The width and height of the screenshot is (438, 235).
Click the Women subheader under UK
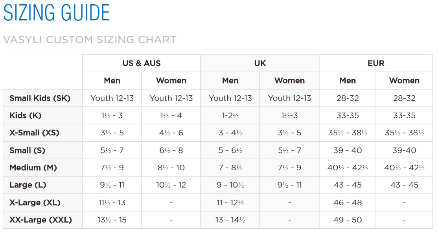[x=290, y=80]
